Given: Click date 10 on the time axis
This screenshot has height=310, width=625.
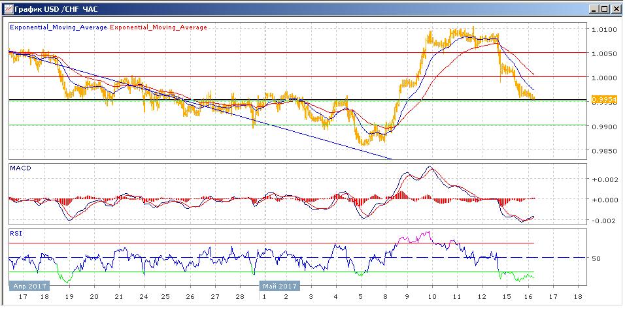Looking at the screenshot, I should [431, 296].
